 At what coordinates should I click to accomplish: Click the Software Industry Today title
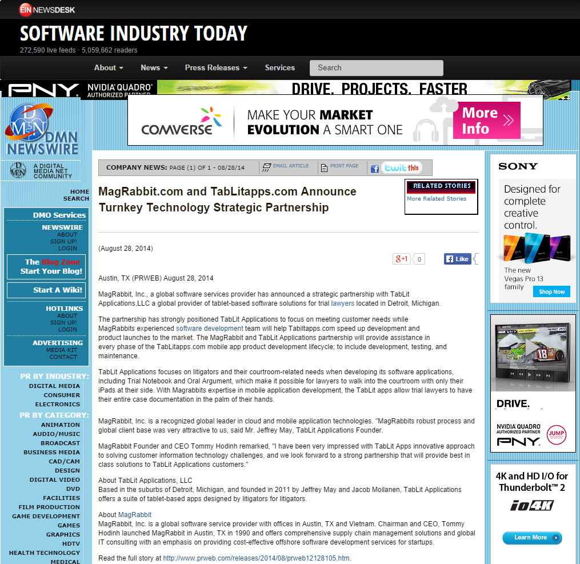tap(134, 33)
